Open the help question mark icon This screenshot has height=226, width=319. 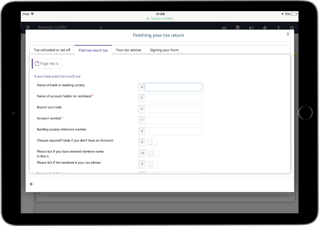[x=278, y=28]
